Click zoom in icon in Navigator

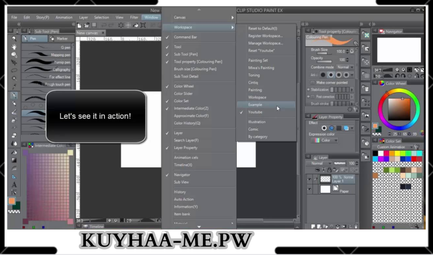point(403,70)
